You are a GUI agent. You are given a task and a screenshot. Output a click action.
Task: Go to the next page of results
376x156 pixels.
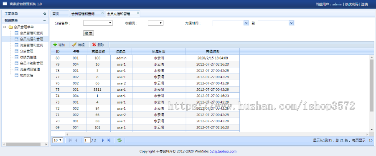point(103,140)
